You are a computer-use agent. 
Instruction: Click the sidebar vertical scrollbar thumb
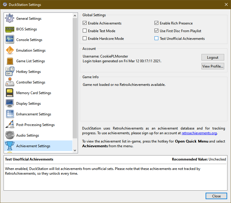(75, 78)
